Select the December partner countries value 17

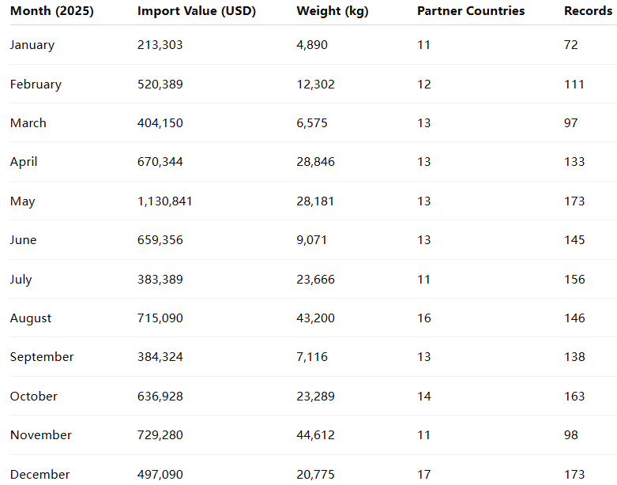[424, 475]
